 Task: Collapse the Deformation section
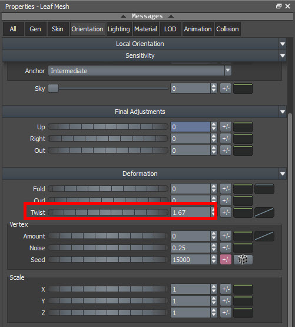coord(283,174)
